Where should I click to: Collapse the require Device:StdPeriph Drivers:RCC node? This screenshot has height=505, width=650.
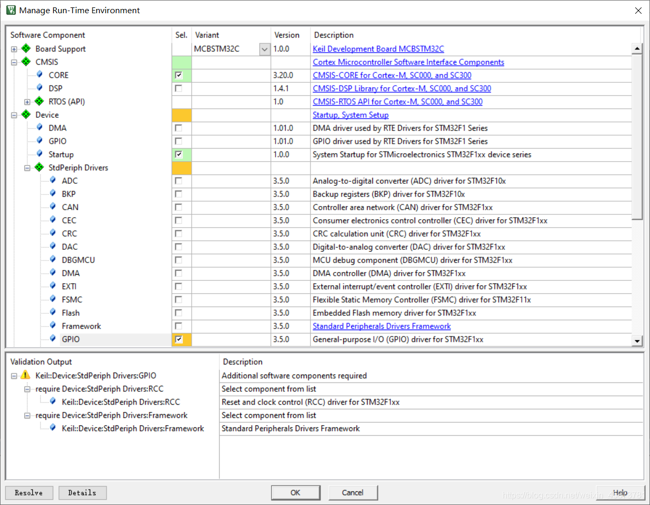pos(27,389)
